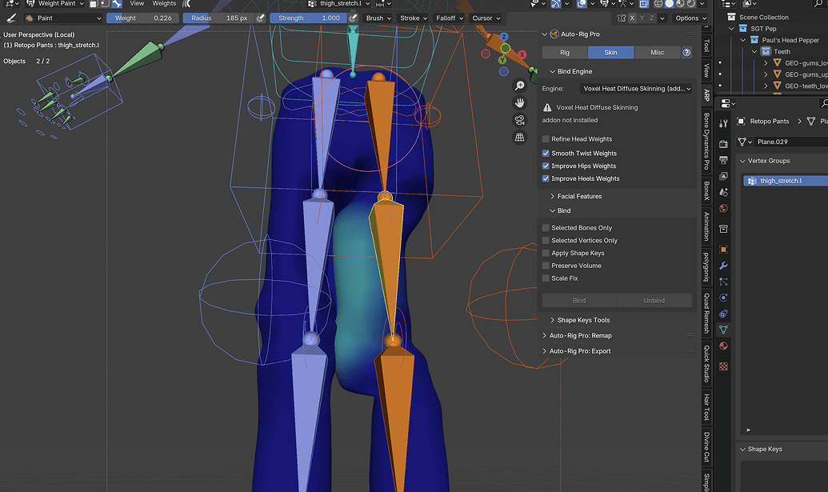Click the zoom magnifier viewport icon

coord(520,86)
